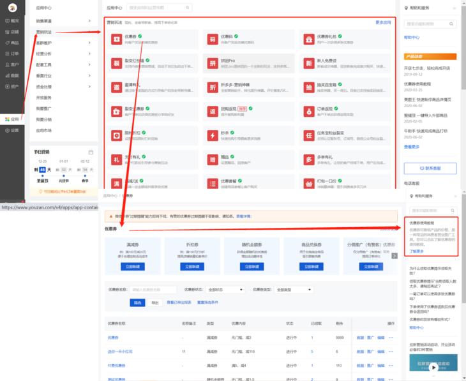The image size is (466, 381).
Task: Open the 查看已导出报表 link
Action: coord(179,303)
